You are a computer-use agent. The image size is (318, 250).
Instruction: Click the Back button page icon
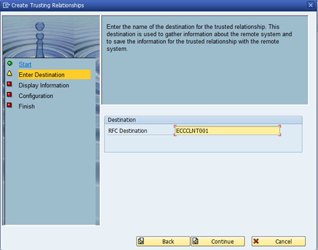[x=141, y=241]
